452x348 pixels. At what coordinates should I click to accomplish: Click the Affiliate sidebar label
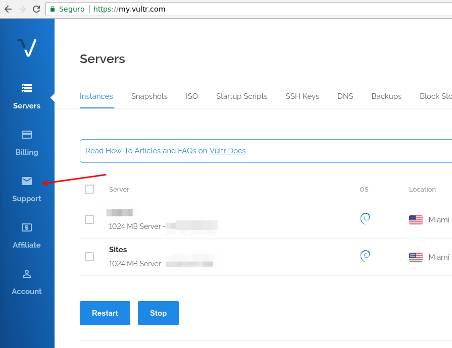27,245
